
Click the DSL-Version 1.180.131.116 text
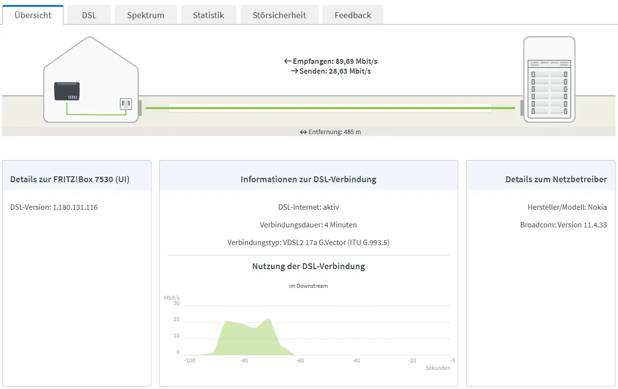coord(54,207)
